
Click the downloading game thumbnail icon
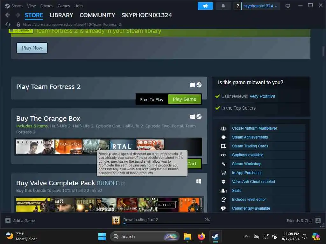(116, 220)
